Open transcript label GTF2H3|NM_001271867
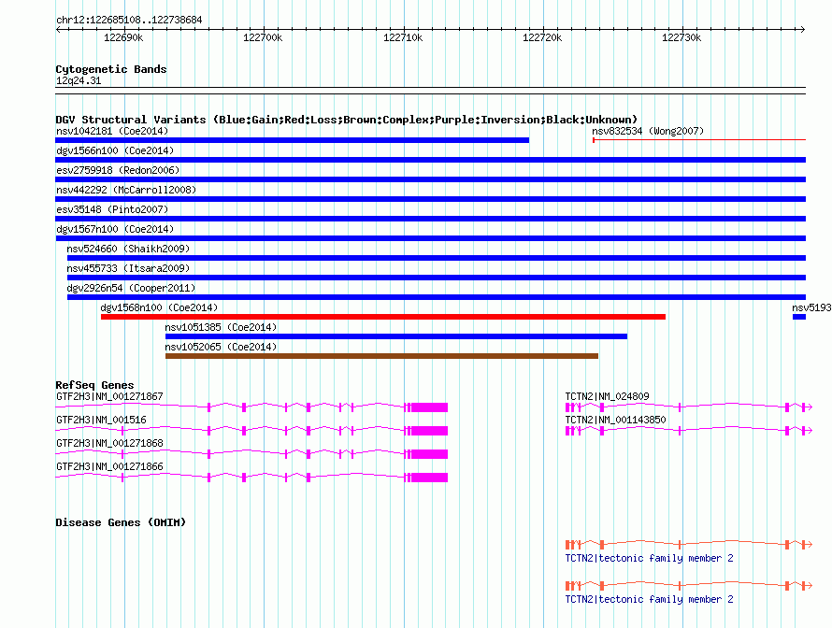Viewport: 832px width, 628px height. click(x=109, y=396)
